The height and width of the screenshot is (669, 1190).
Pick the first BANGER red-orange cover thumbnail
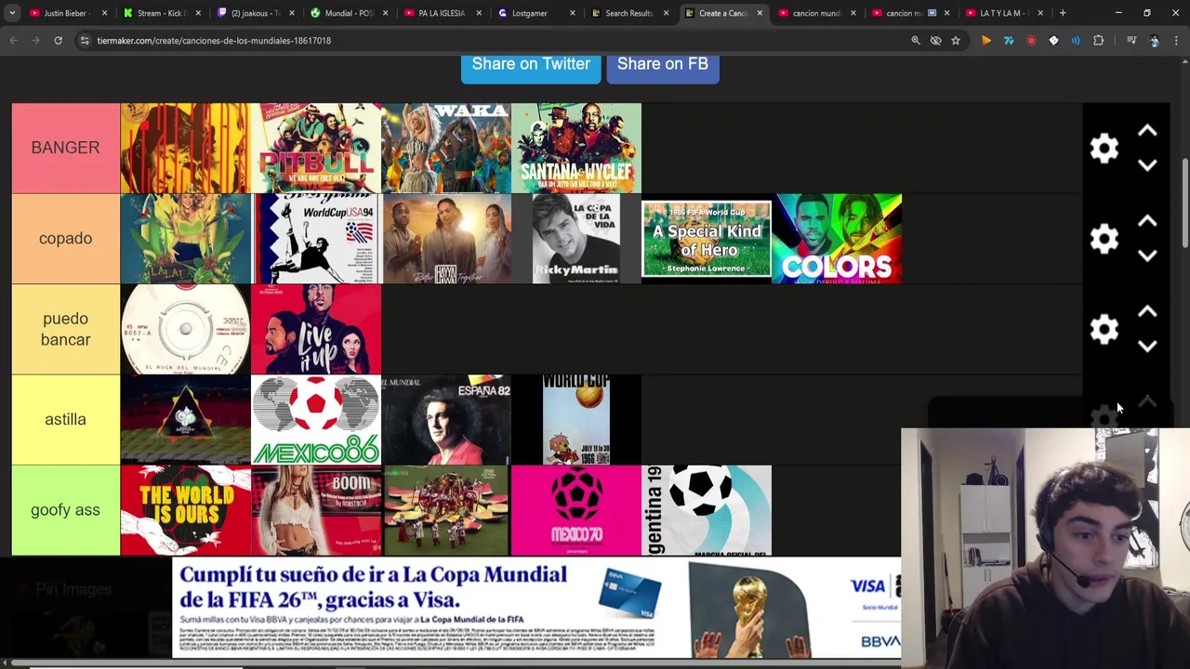[x=186, y=148]
